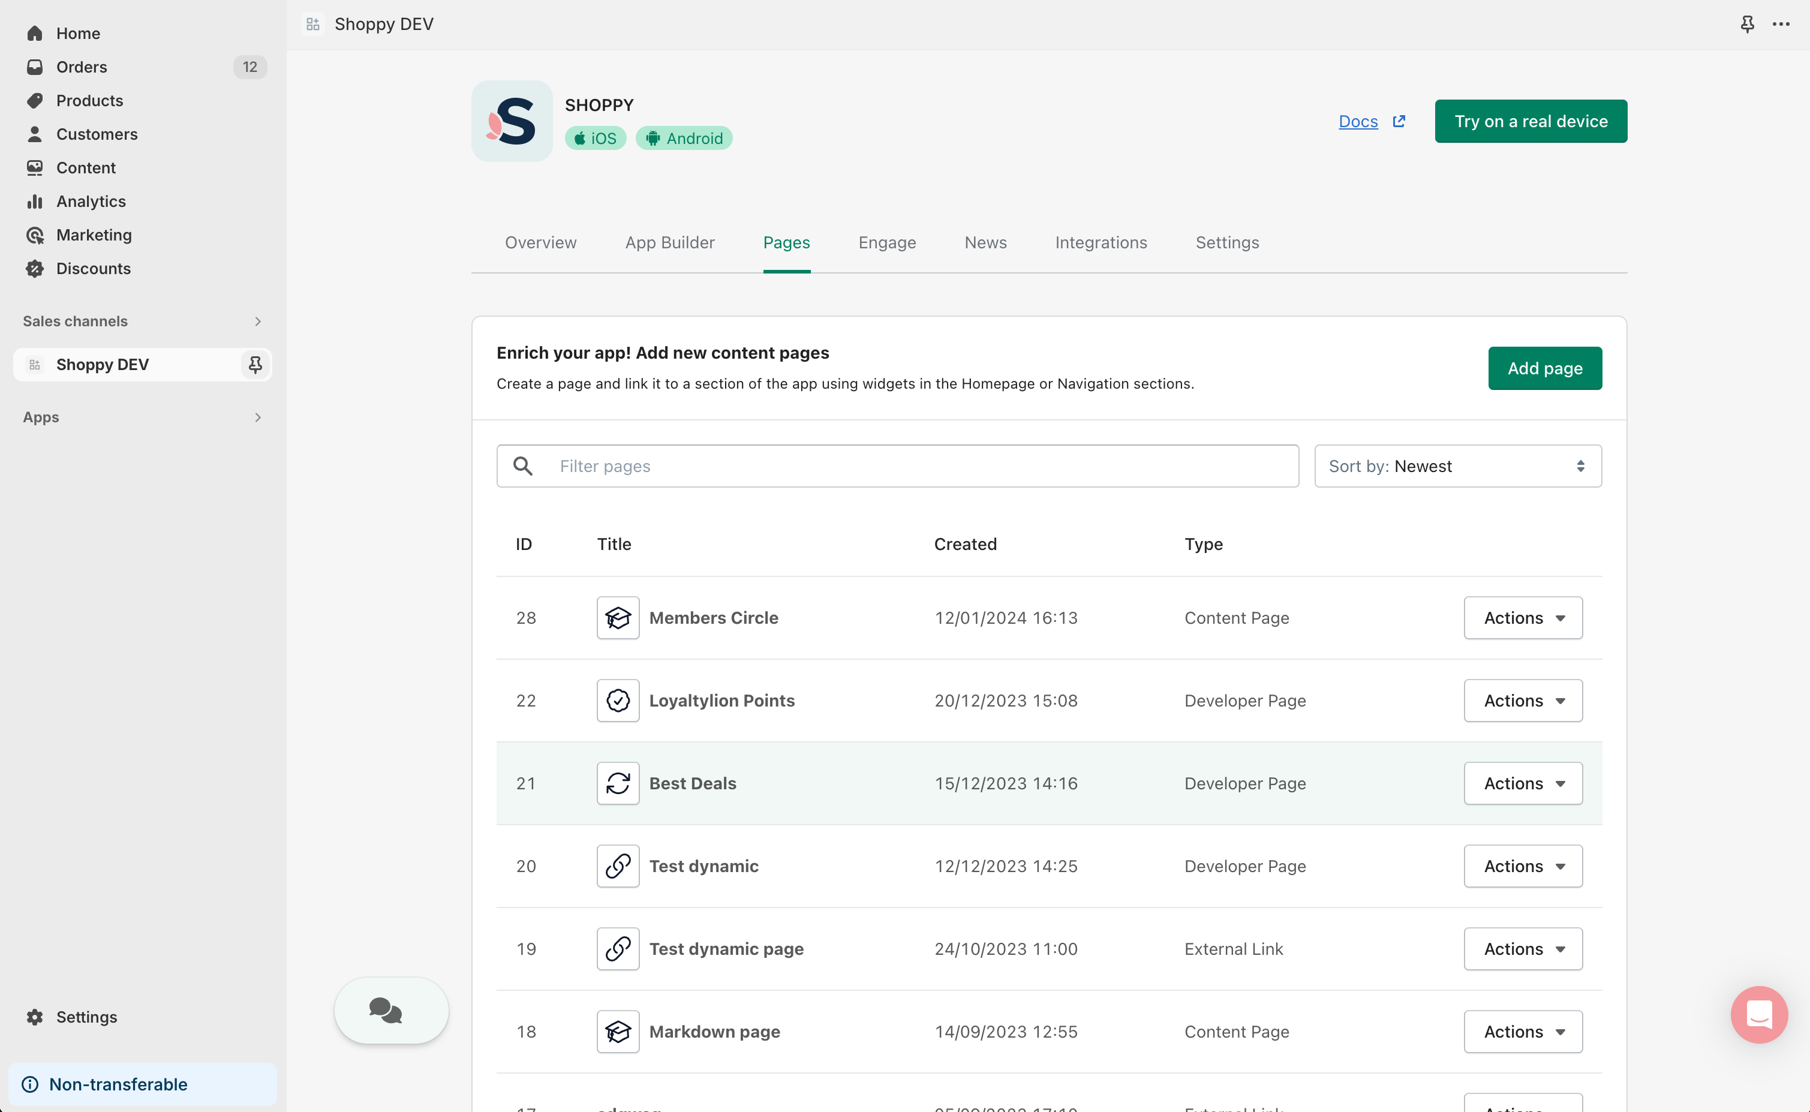
Task: Expand the Sales channels section
Action: click(257, 321)
